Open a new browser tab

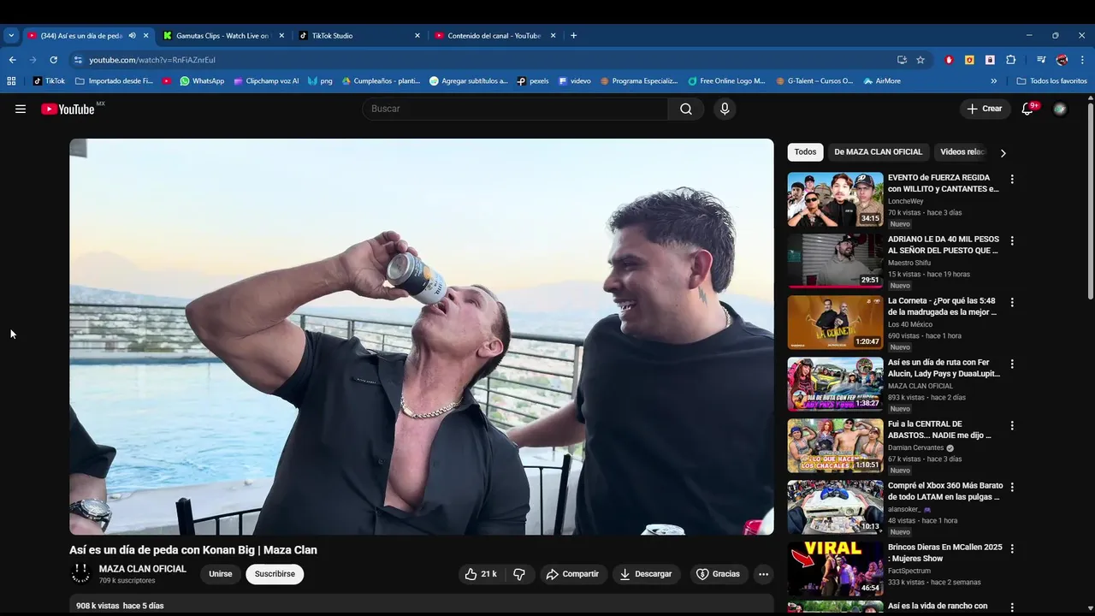tap(573, 36)
